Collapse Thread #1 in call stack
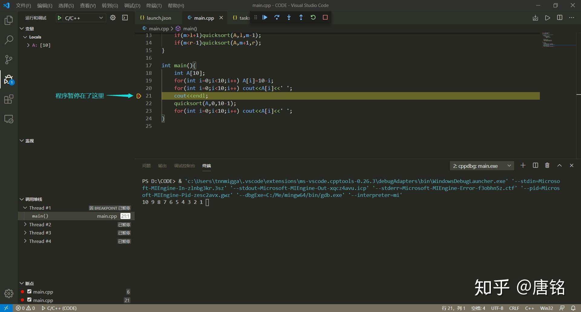Viewport: 581px width, 312px height. [x=25, y=208]
